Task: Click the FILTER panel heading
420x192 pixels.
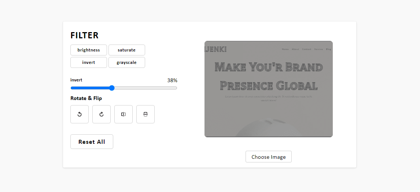Action: pos(85,35)
